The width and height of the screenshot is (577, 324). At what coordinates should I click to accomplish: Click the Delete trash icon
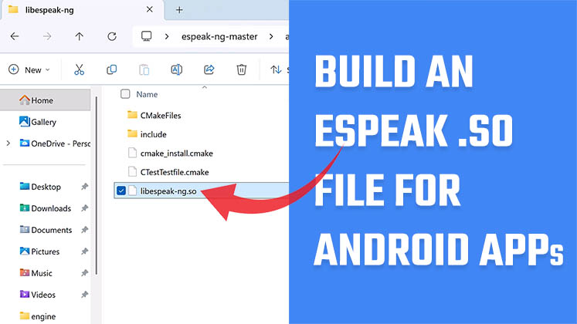[x=242, y=69]
